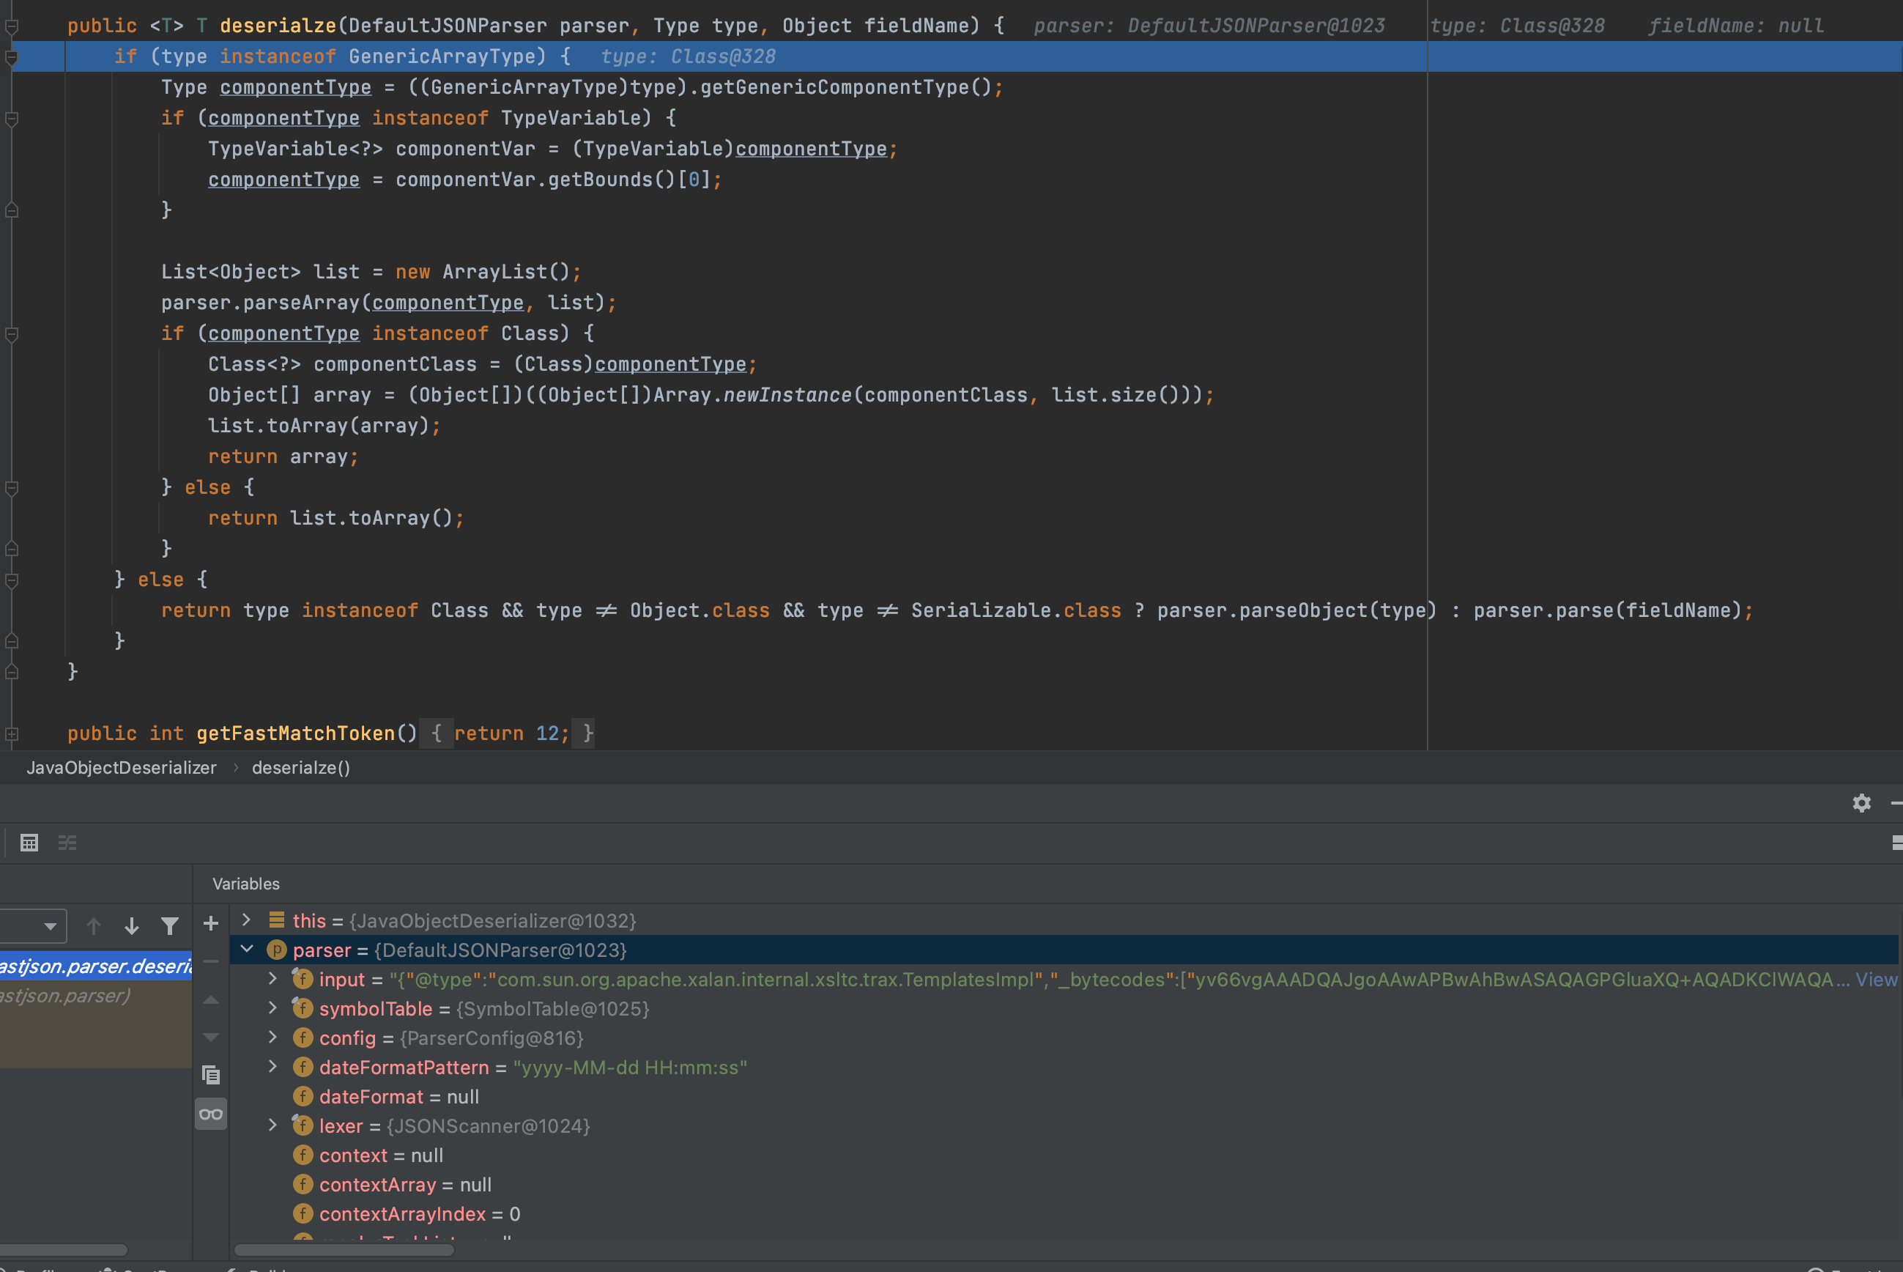The width and height of the screenshot is (1903, 1272).
Task: Select the 'contextArray = null' variable row
Action: click(1064, 1184)
